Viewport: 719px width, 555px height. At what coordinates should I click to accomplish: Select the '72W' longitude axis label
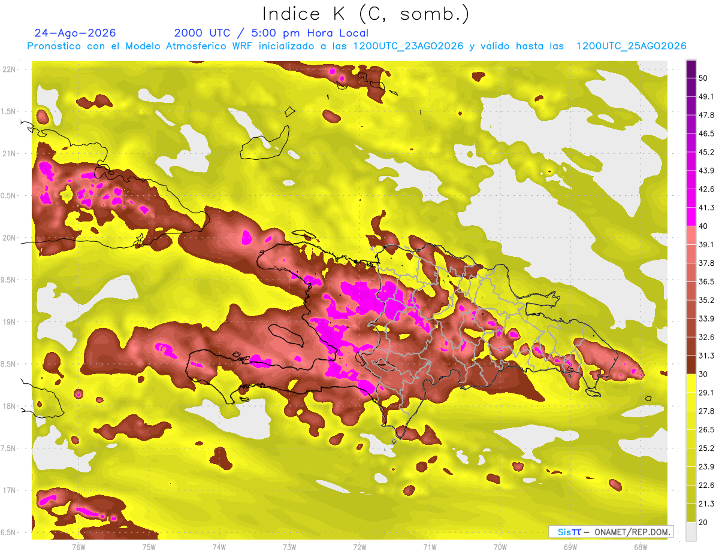[359, 547]
